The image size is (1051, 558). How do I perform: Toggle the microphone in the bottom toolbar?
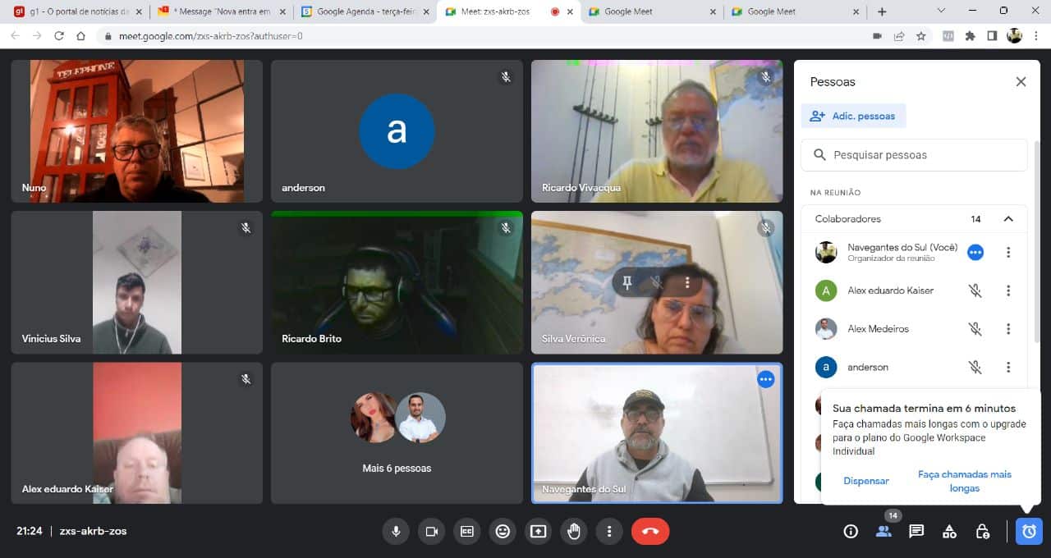point(396,531)
